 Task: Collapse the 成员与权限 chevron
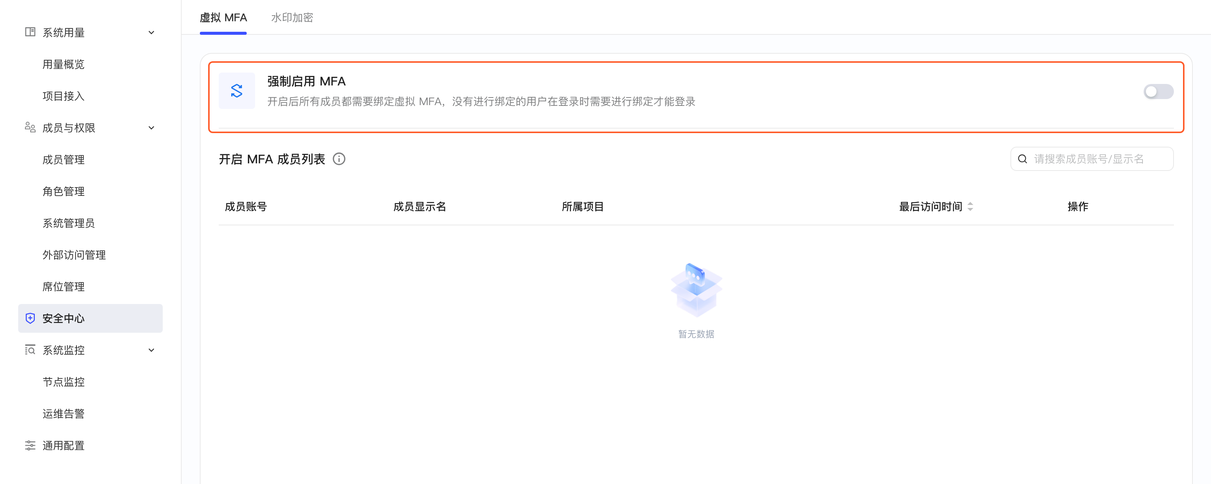click(151, 128)
